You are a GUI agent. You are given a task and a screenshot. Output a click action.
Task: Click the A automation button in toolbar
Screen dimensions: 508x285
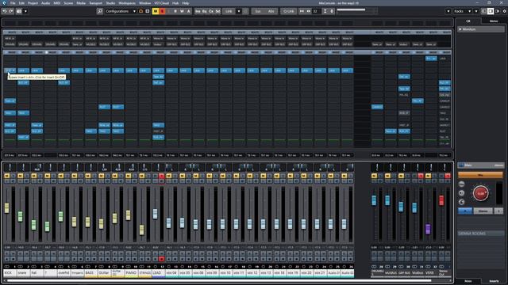[x=189, y=11]
